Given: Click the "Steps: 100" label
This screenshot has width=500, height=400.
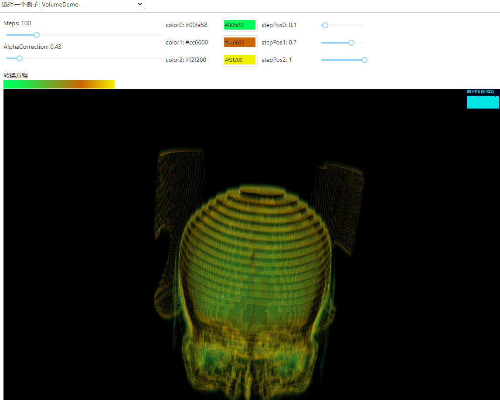Looking at the screenshot, I should (x=17, y=23).
